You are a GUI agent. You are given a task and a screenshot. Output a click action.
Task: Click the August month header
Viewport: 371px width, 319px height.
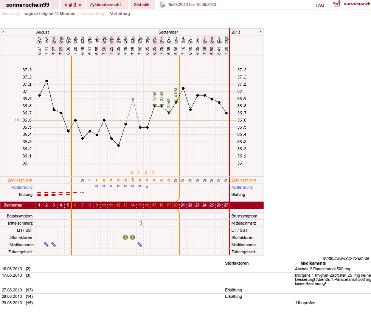[x=42, y=32]
